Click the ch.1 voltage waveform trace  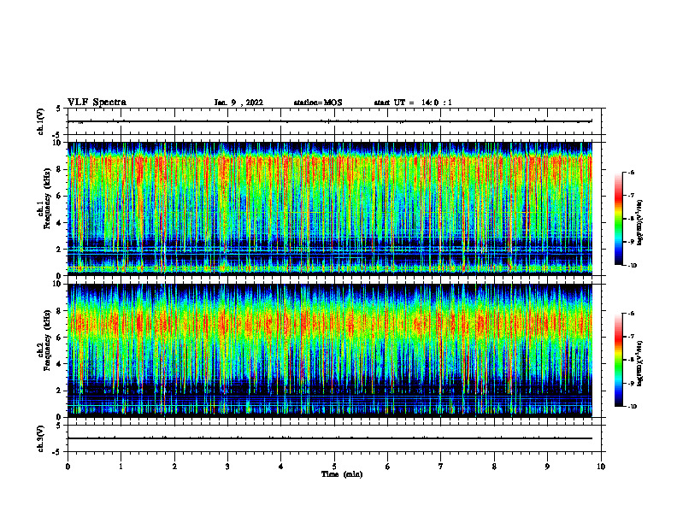click(330, 121)
